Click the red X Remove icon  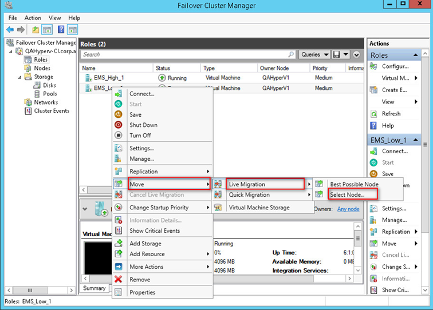[119, 280]
